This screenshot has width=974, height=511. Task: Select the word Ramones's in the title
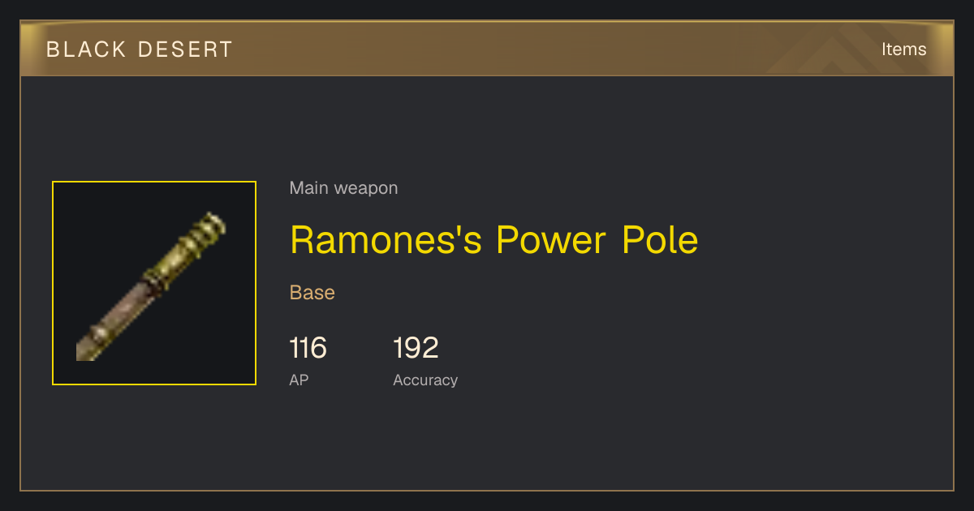(x=386, y=240)
